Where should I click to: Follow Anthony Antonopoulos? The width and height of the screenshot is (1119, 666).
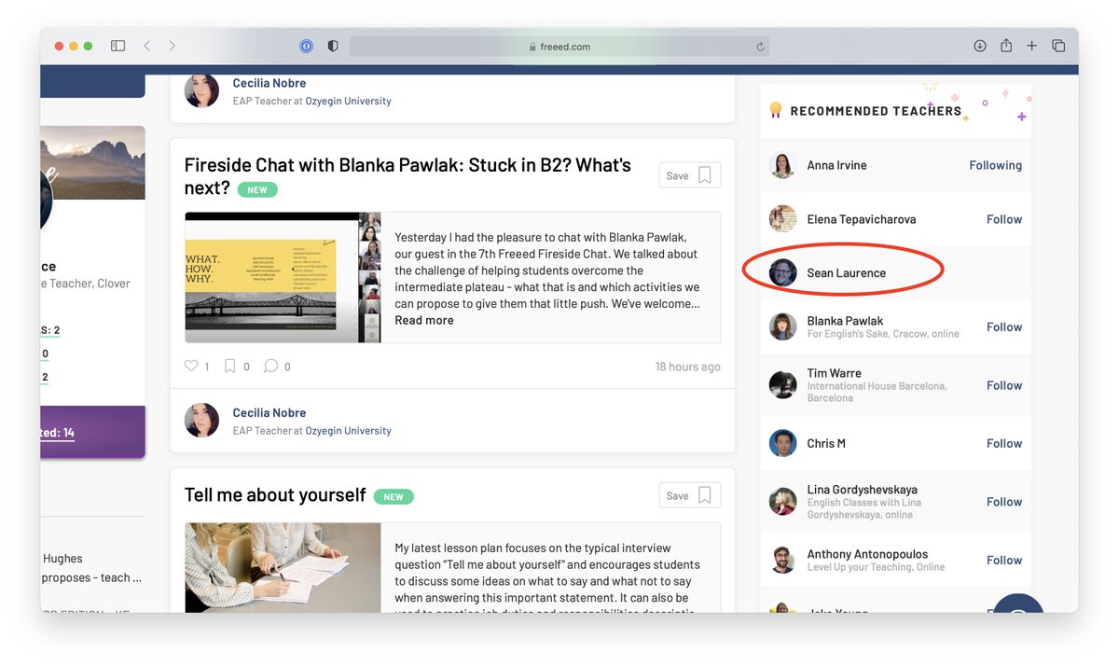(x=1004, y=560)
